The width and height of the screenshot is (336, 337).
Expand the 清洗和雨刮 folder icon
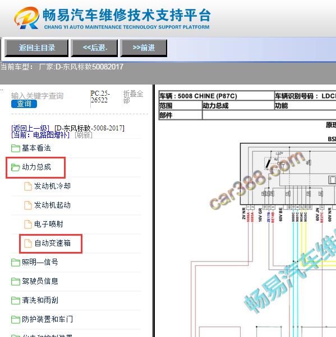click(16, 301)
